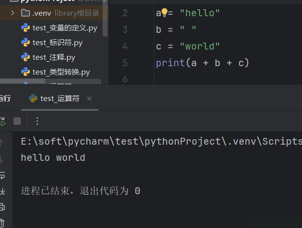Click the print output icon
The height and width of the screenshot is (228, 302).
pos(2,207)
